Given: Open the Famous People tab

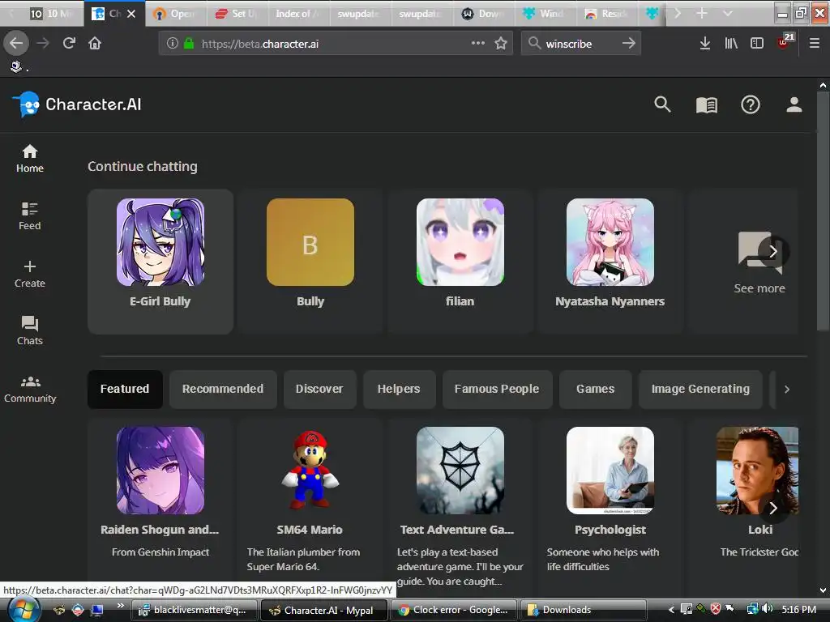Looking at the screenshot, I should pyautogui.click(x=497, y=390).
